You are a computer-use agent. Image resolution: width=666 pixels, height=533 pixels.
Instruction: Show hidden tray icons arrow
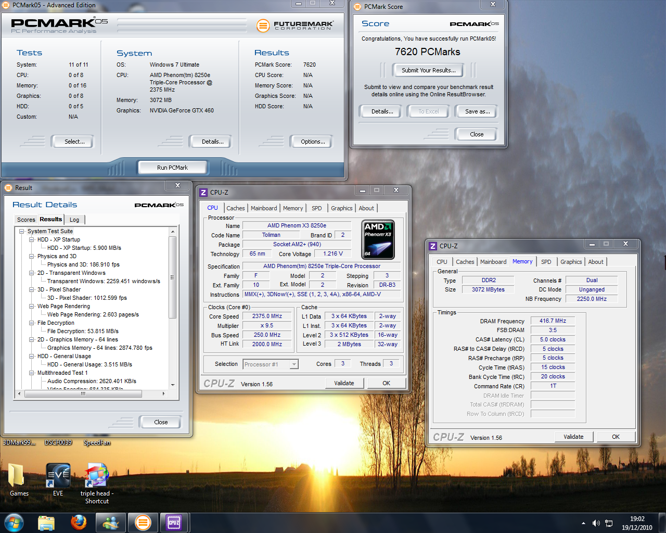(583, 523)
